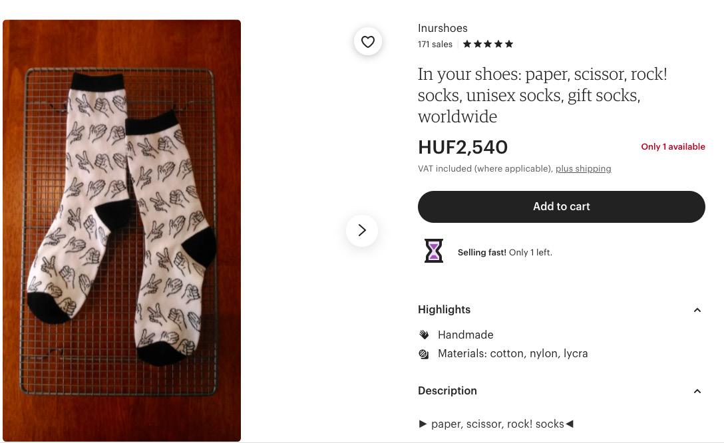Click the socks product photo
Image resolution: width=724 pixels, height=443 pixels.
click(x=122, y=231)
